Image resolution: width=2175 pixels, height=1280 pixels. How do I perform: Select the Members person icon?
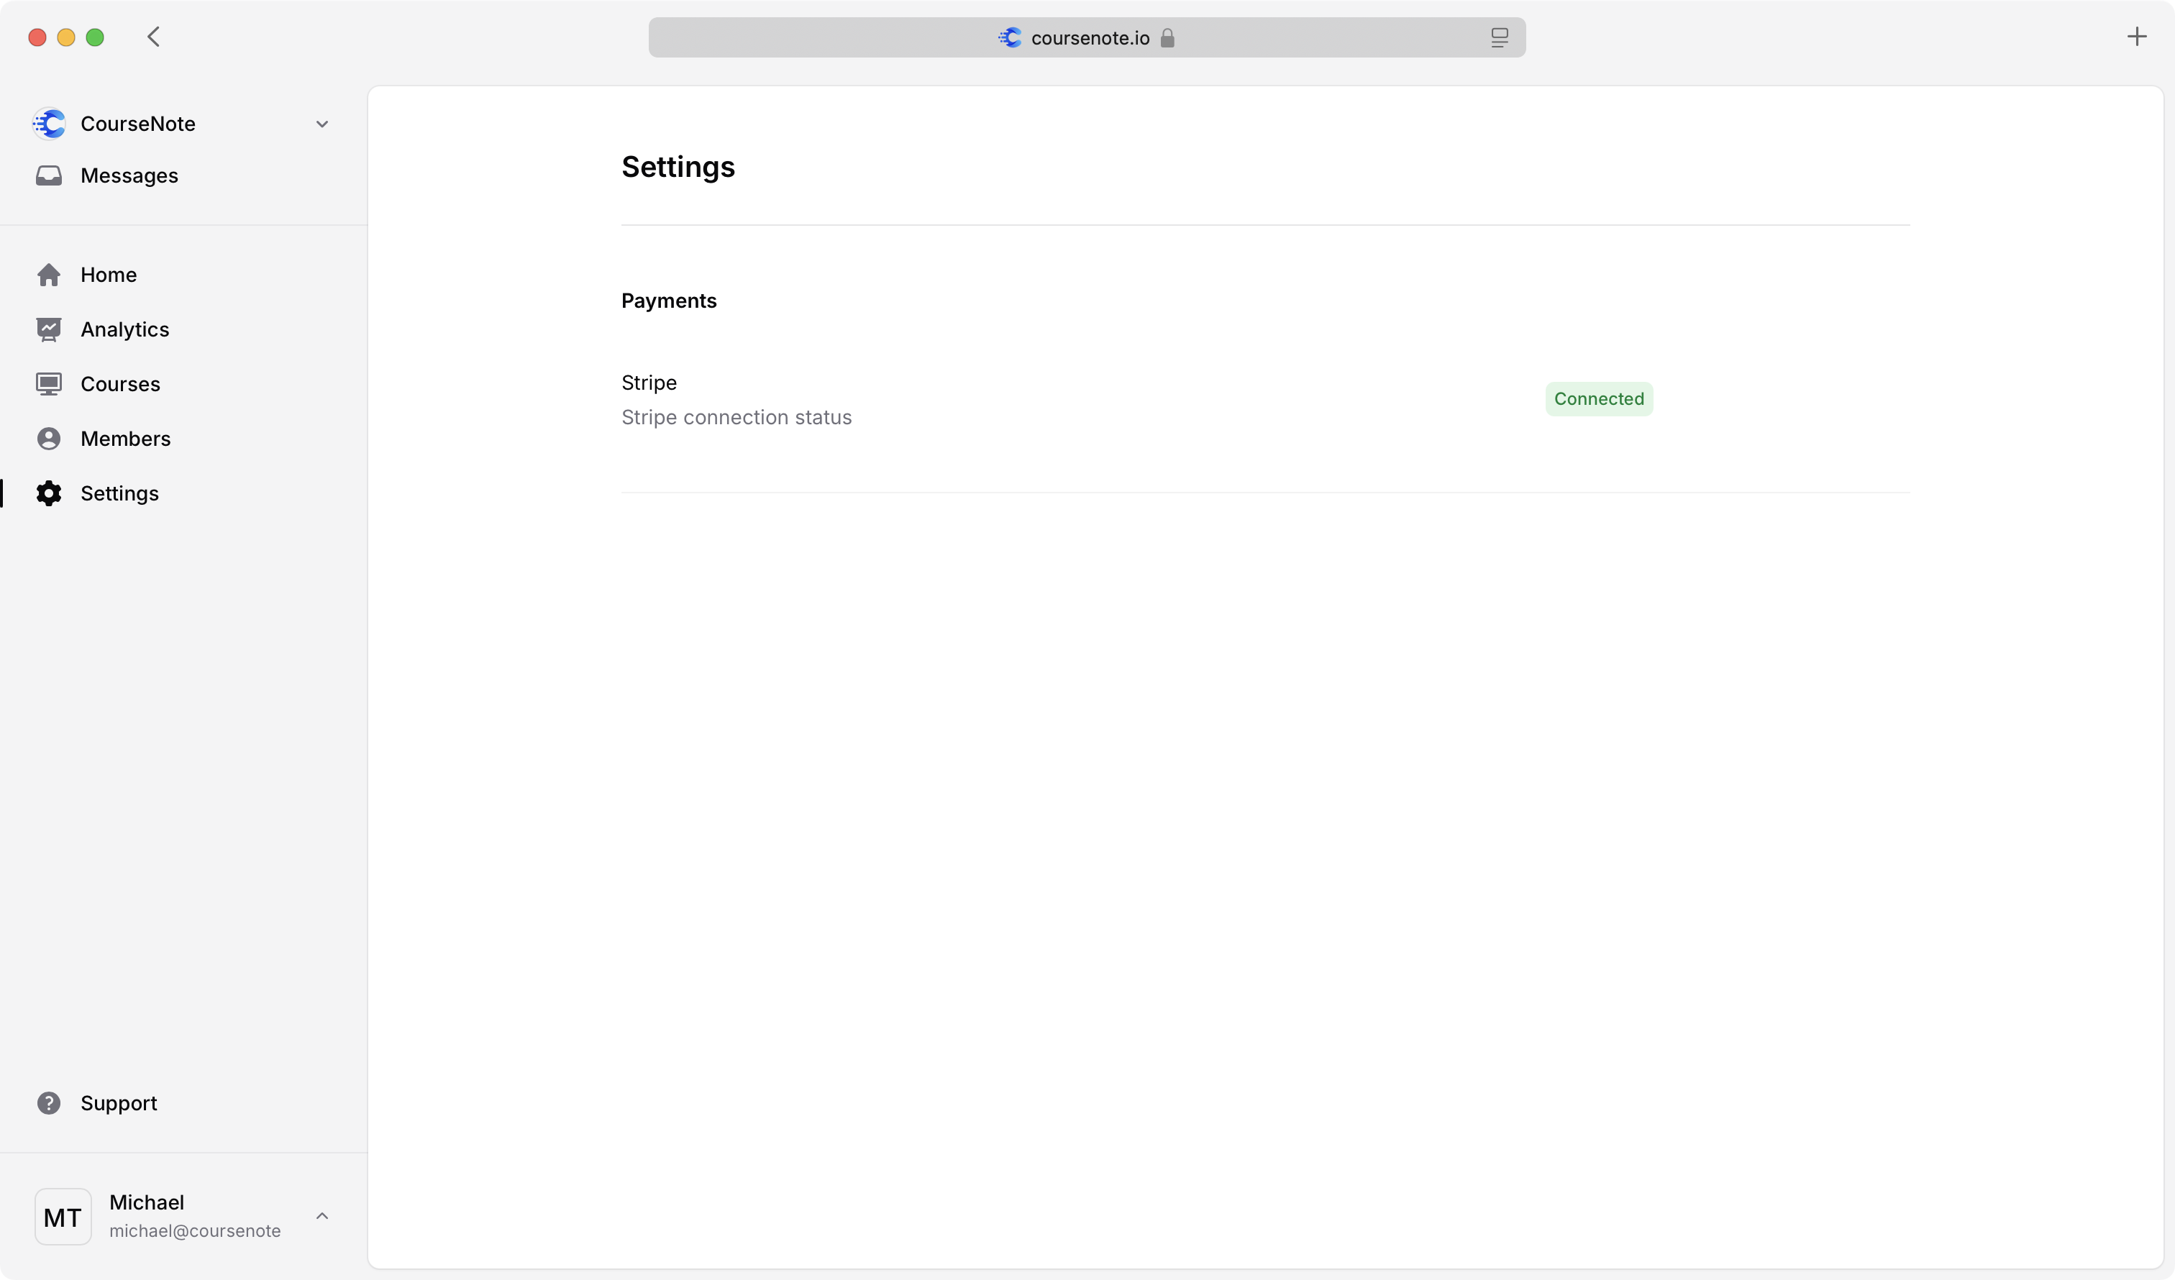48,439
